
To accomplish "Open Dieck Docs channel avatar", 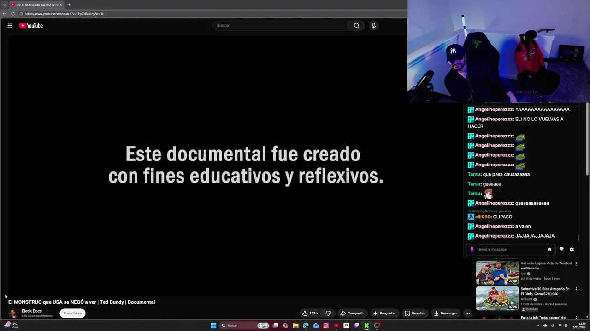I will coord(13,313).
